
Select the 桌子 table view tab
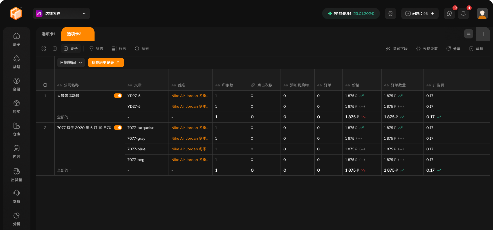pos(71,49)
